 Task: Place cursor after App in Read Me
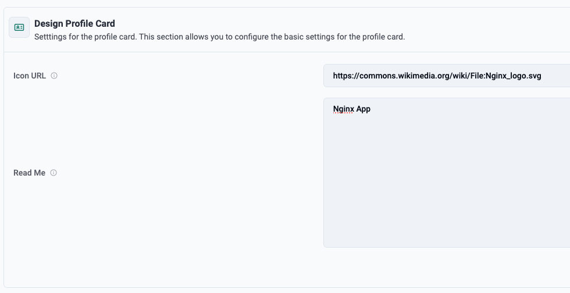click(x=371, y=109)
